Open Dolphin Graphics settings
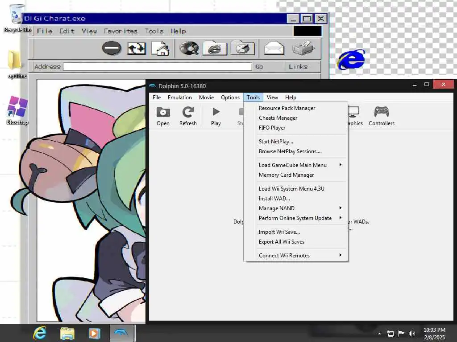 click(355, 116)
